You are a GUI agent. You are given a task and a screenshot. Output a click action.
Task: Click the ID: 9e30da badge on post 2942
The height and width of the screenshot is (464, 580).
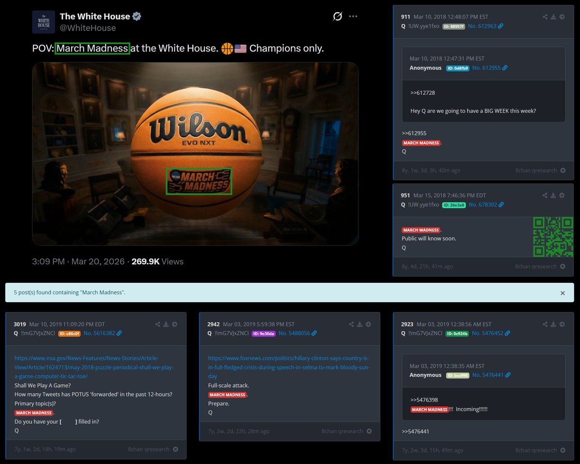click(x=264, y=333)
